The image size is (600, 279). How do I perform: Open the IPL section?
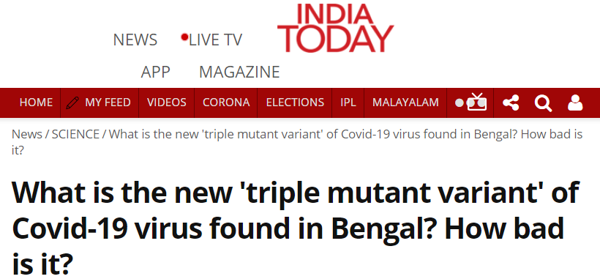(x=348, y=103)
